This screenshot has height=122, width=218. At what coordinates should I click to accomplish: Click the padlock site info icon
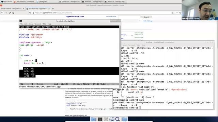coord(33,13)
